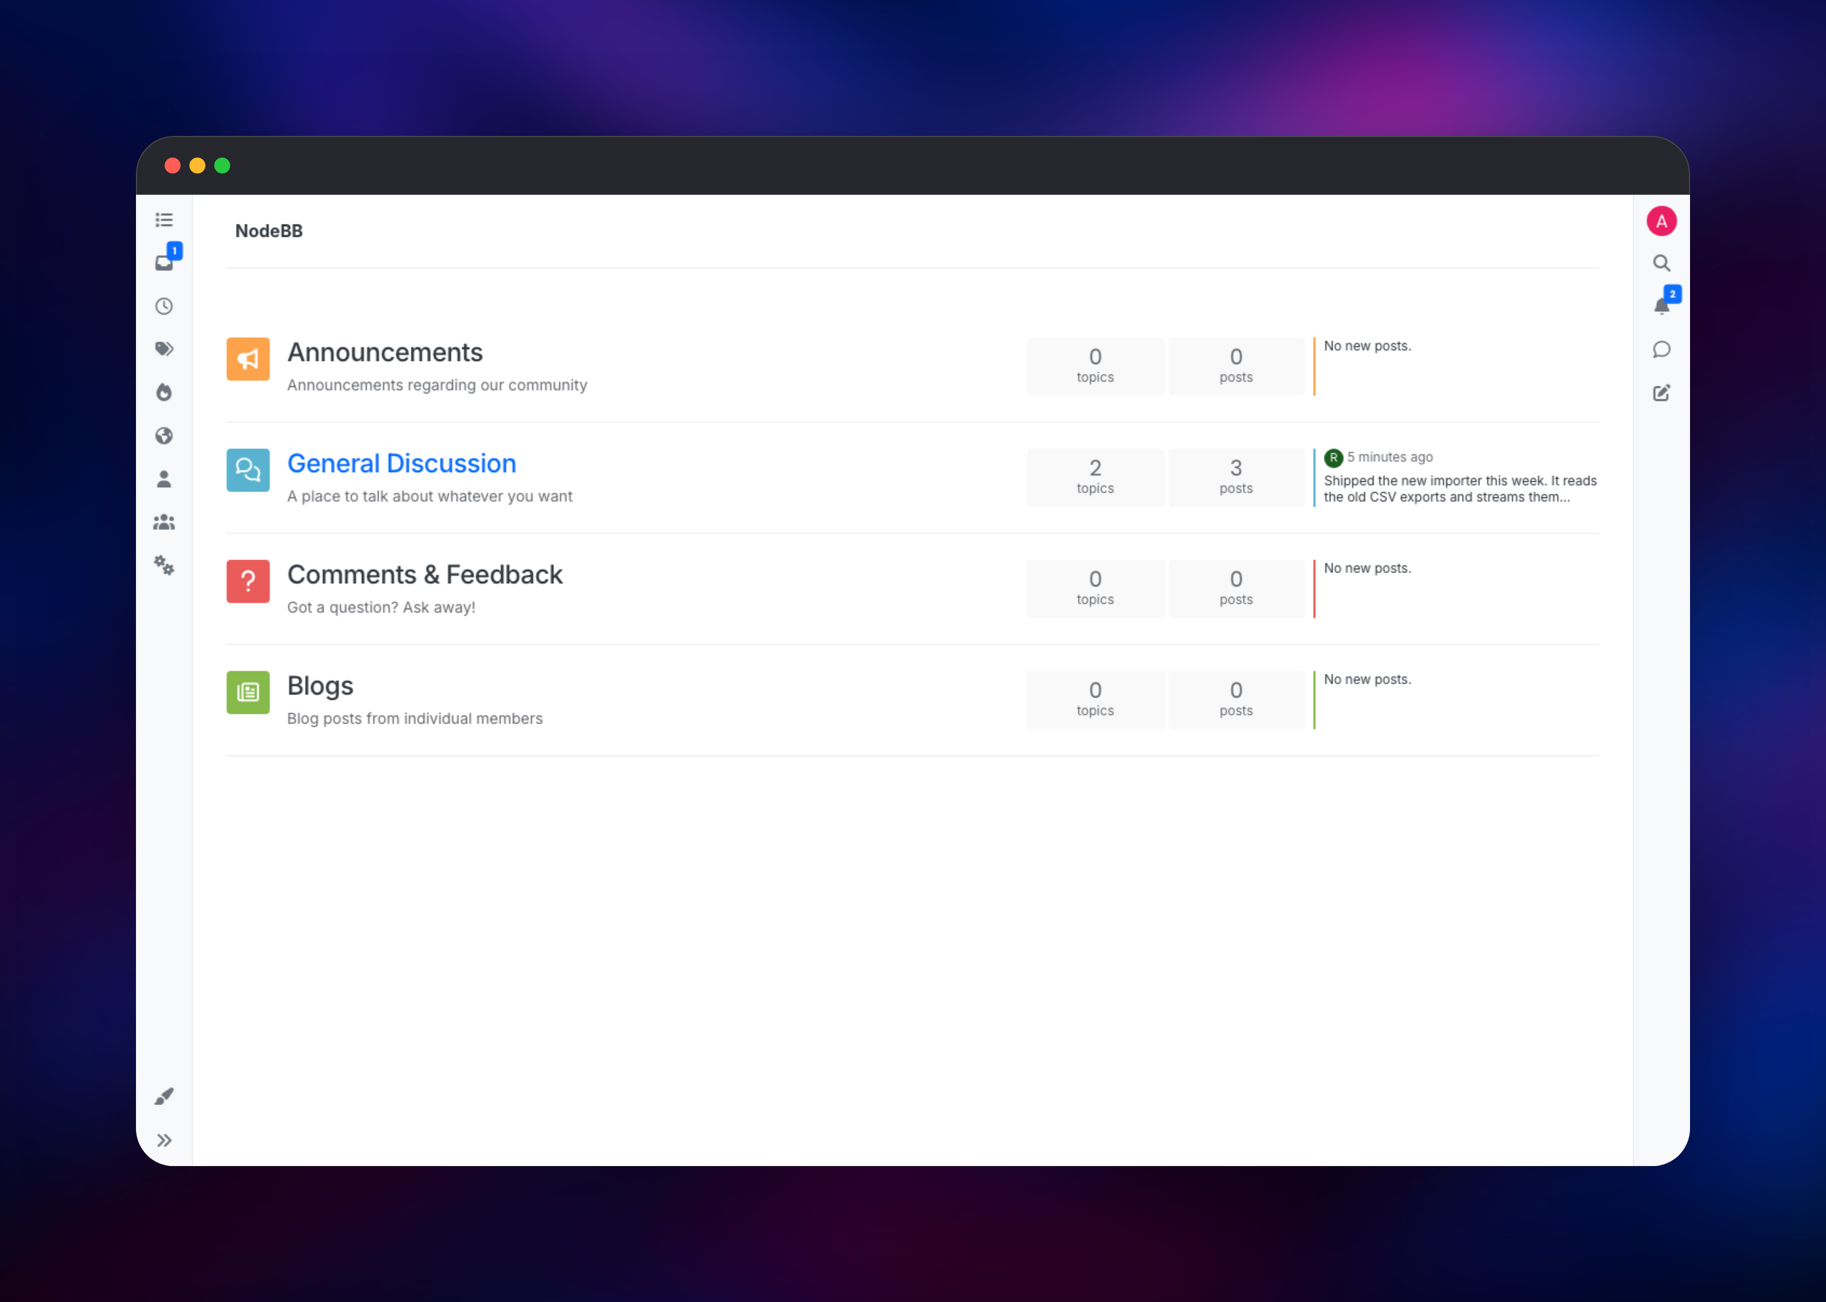Screen dimensions: 1826x1302
Task: Click Comments & Feedback '0 posts' count
Action: [1236, 589]
